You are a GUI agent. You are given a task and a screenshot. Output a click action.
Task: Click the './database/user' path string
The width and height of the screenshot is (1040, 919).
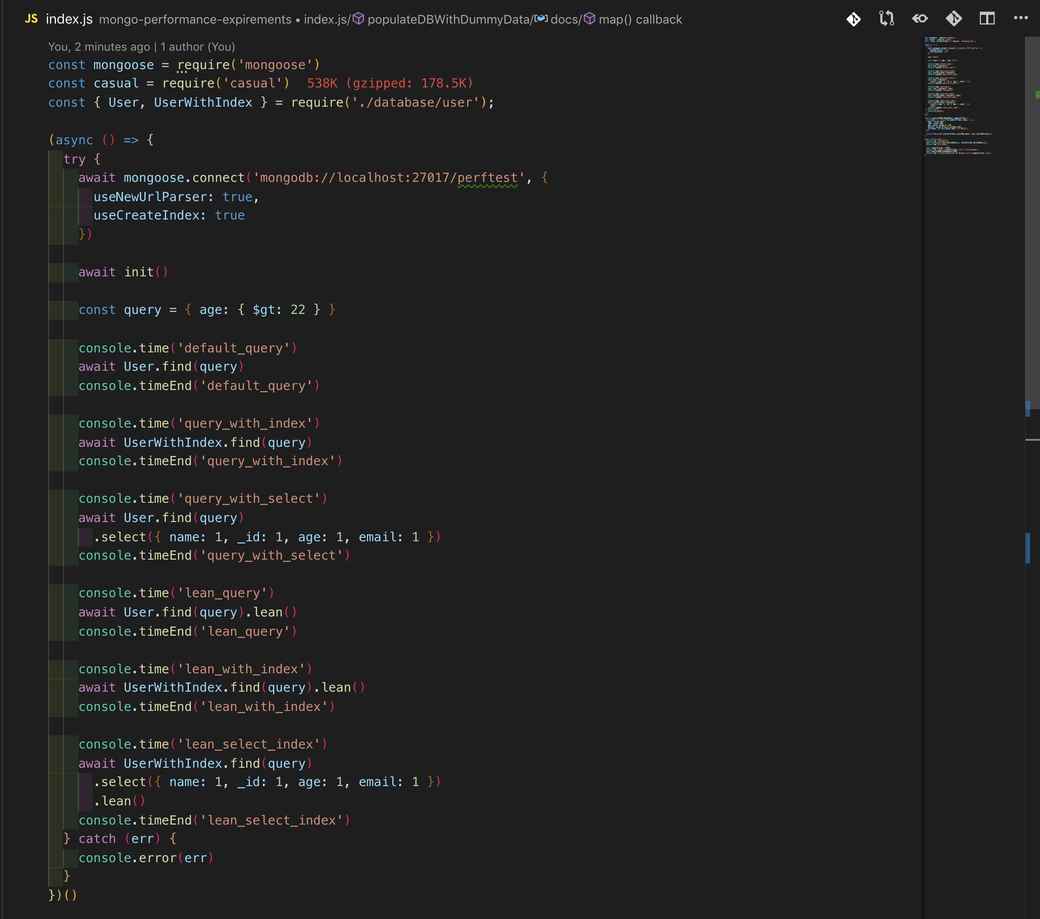point(416,102)
